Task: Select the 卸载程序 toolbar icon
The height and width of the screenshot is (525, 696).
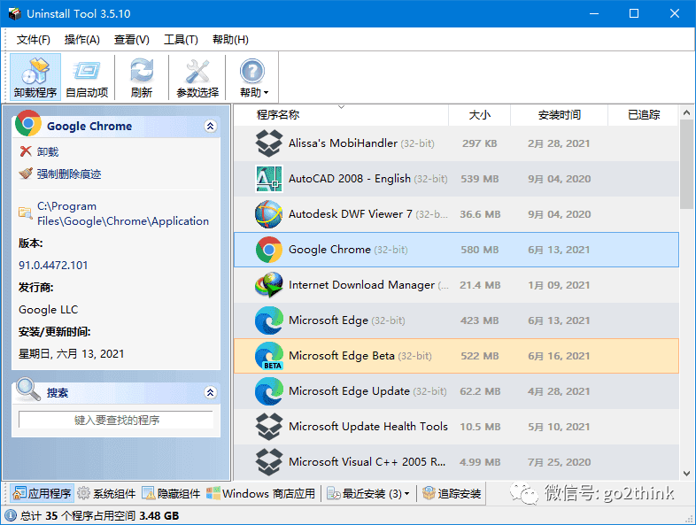Action: (35, 77)
